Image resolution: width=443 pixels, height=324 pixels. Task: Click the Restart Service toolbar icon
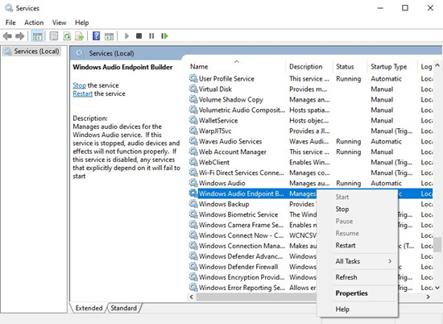point(164,36)
